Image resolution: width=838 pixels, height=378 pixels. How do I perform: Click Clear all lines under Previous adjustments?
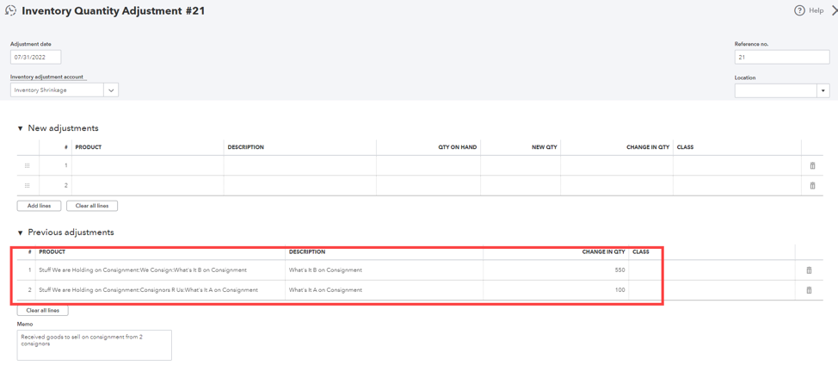pos(43,310)
